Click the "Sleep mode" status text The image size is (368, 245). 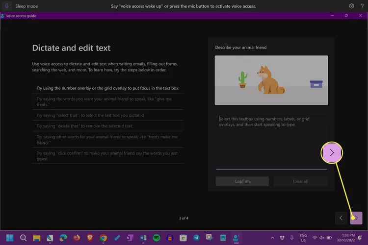pyautogui.click(x=26, y=6)
